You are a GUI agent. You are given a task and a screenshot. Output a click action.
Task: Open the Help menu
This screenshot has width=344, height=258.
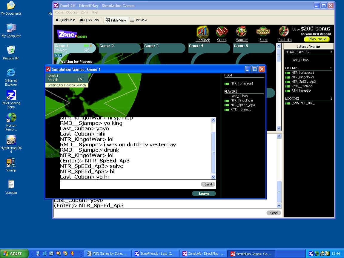tap(95, 12)
